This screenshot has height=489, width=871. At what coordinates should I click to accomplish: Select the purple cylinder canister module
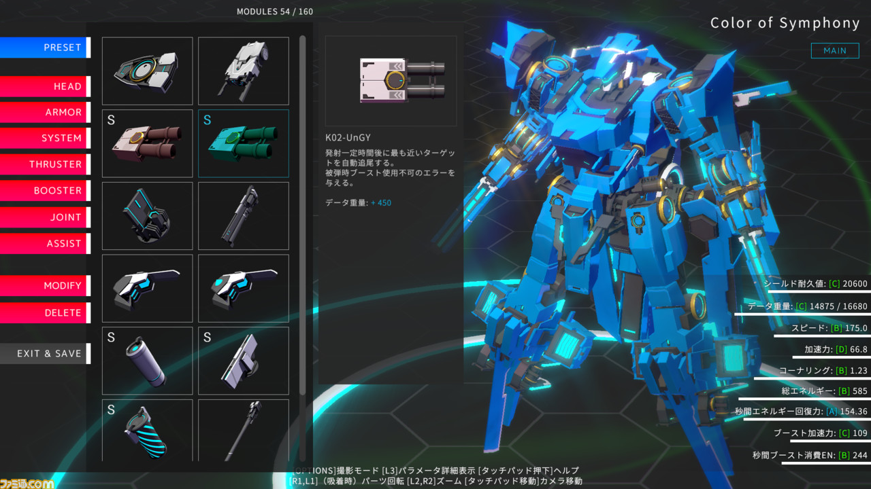pyautogui.click(x=148, y=361)
